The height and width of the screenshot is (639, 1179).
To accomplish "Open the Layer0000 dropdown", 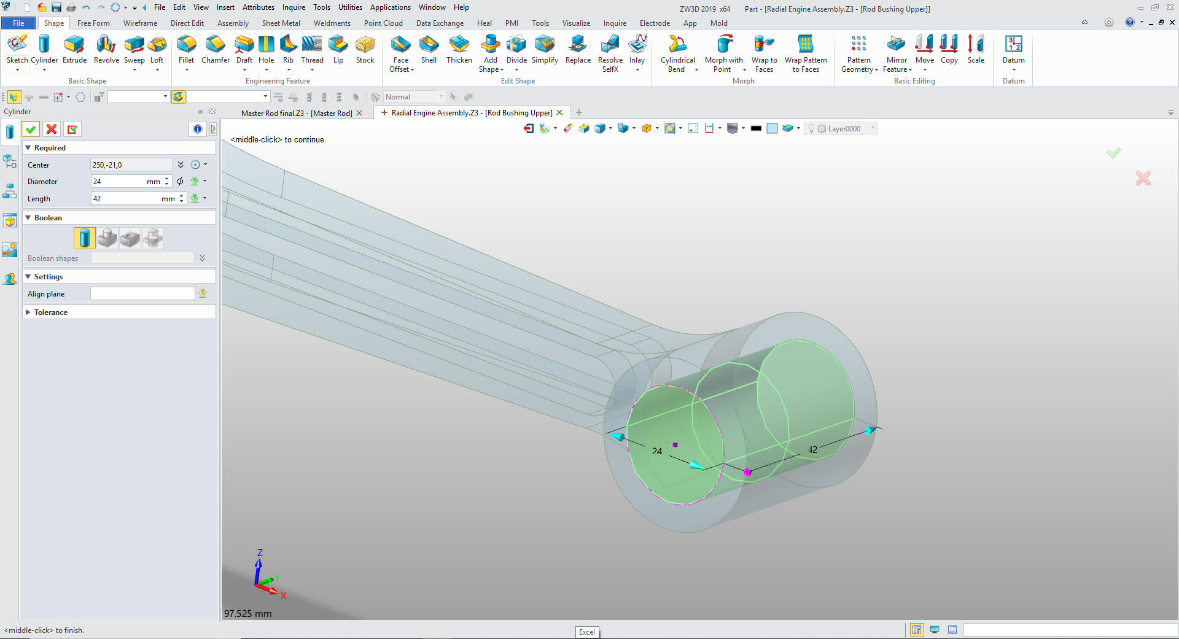I will point(873,128).
